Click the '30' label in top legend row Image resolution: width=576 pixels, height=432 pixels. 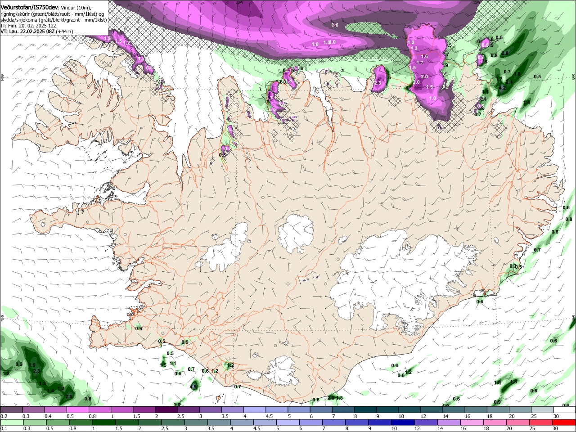click(x=556, y=416)
